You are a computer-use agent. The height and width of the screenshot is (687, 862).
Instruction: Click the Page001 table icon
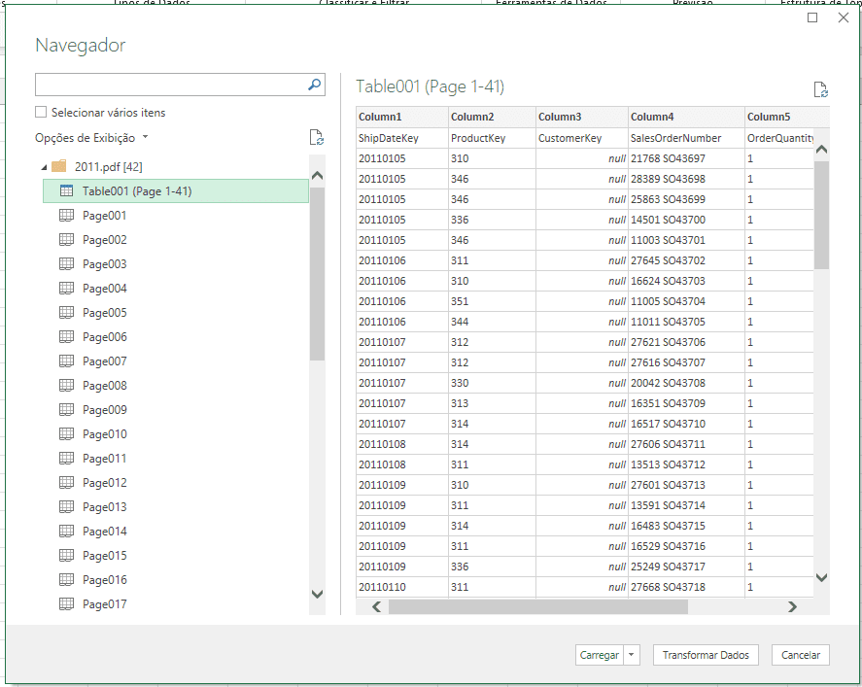[66, 216]
